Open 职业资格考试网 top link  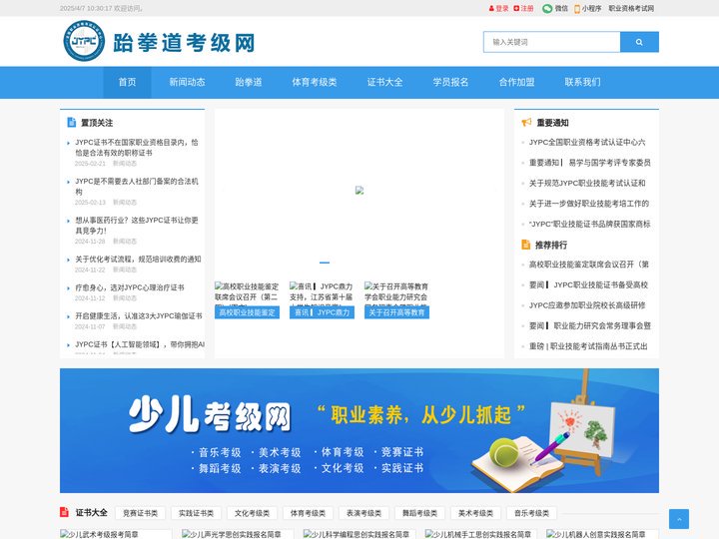[631, 8]
